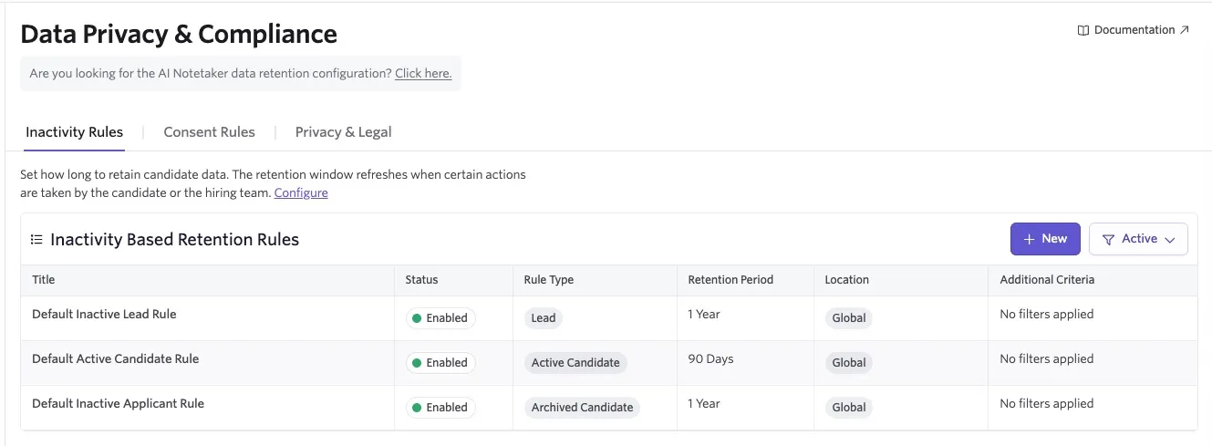Click the Documentation book icon
The image size is (1212, 446).
coord(1083,30)
